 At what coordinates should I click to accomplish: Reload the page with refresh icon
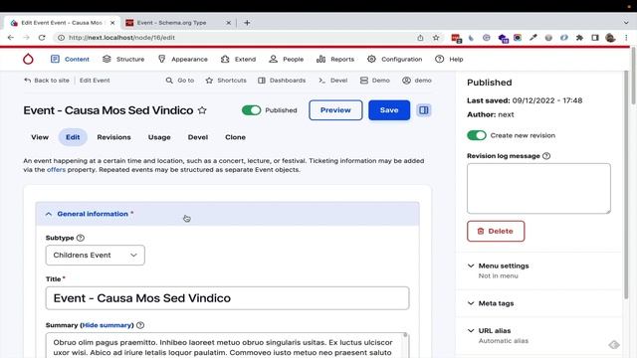pos(42,38)
